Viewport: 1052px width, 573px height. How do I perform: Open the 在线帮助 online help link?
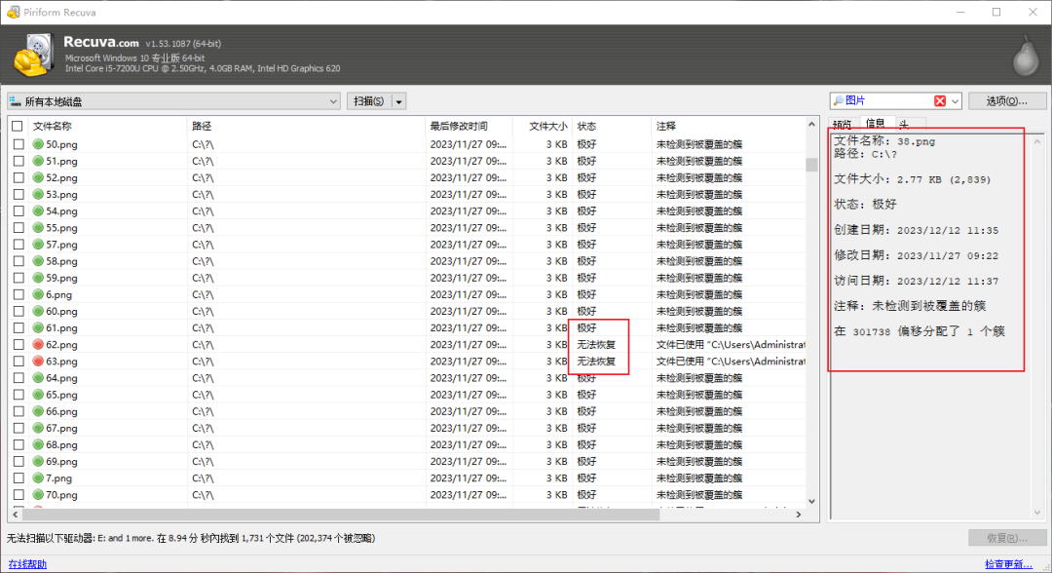tap(27, 564)
